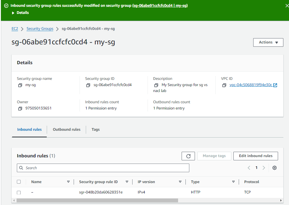Open the Tags tab
Viewport: 289px width, 205px height.
coord(96,130)
